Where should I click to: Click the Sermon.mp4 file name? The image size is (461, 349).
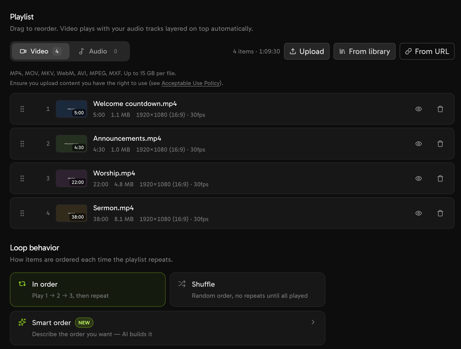point(113,208)
